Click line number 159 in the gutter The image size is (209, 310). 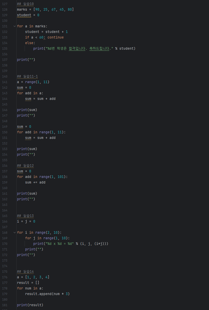point(5,182)
